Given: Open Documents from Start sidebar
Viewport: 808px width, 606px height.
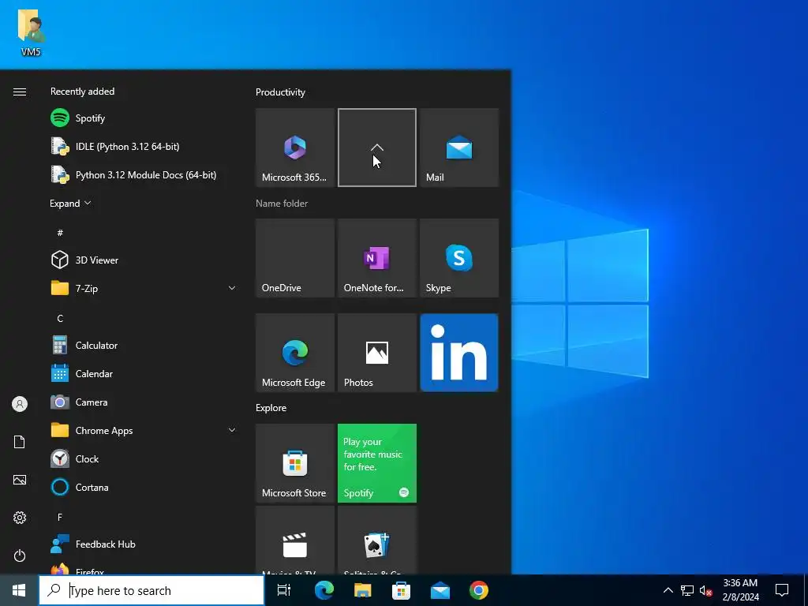Looking at the screenshot, I should (20, 442).
